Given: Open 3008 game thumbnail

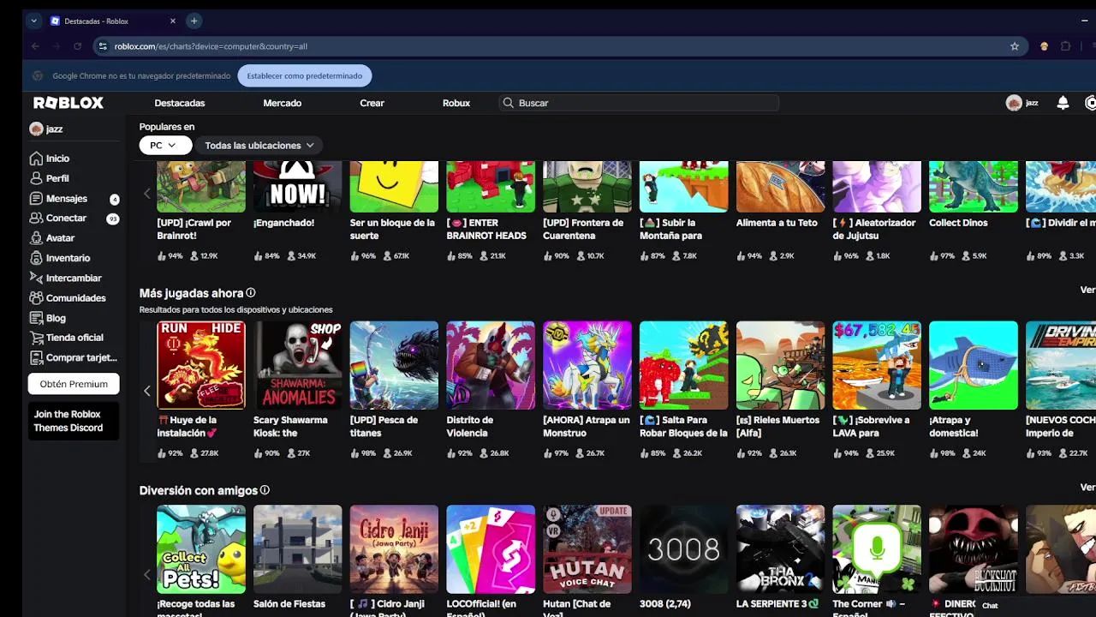Looking at the screenshot, I should click(683, 549).
